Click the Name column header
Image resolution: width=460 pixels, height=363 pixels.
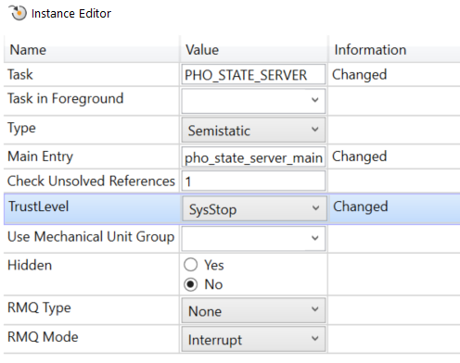[92, 50]
